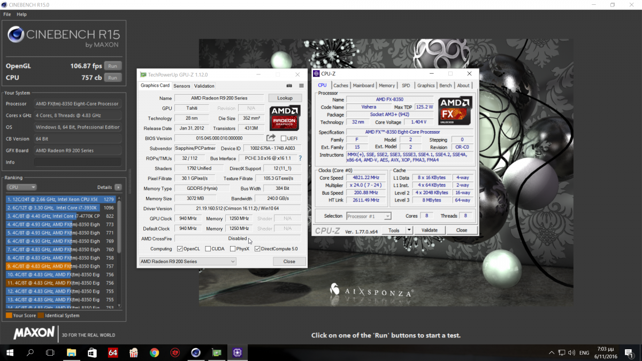Select ranking entry 2 Intel Core i7-3930K
This screenshot has width=642, height=361.
tap(61, 208)
